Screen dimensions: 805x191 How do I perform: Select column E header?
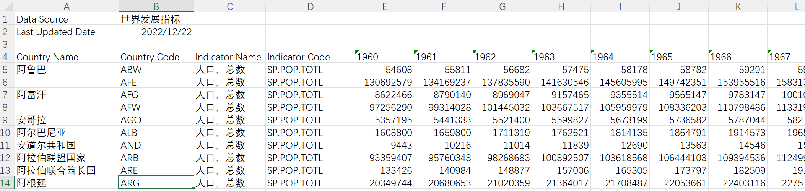(x=384, y=6)
